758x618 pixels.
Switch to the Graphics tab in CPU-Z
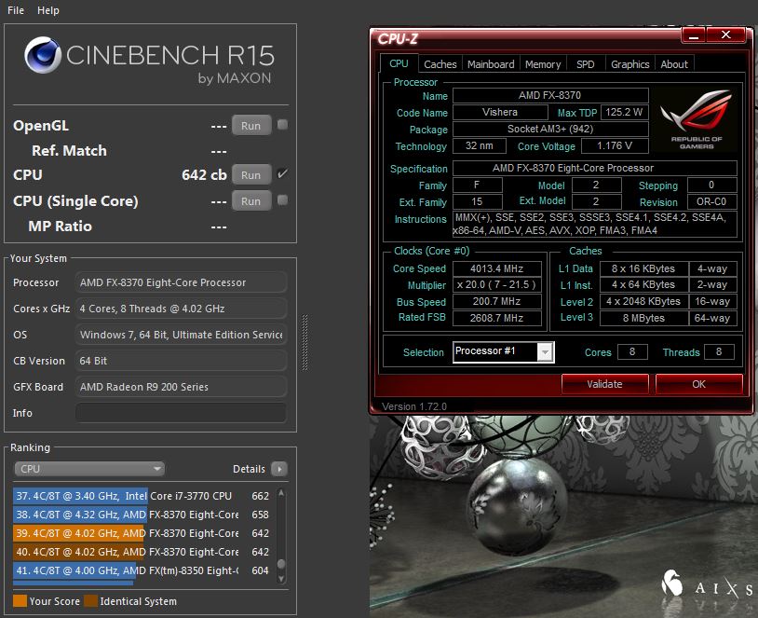point(629,64)
